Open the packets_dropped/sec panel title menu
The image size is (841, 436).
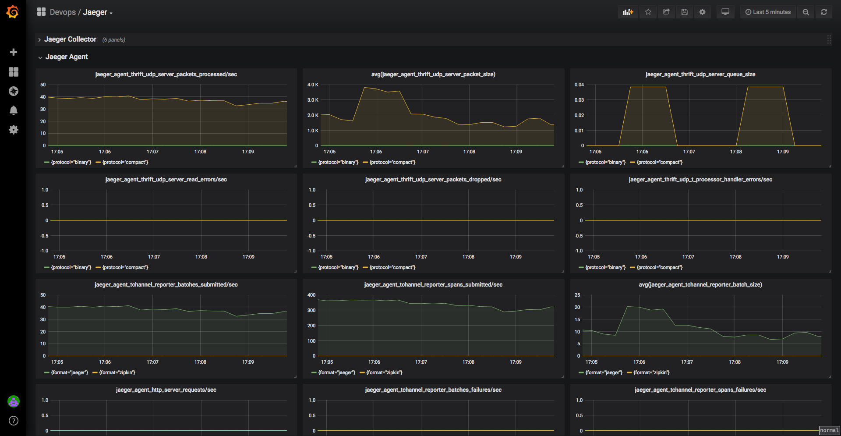point(433,180)
